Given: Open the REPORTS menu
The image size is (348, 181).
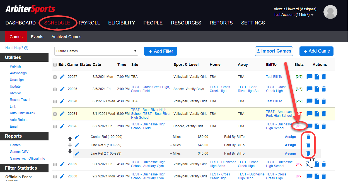Looking at the screenshot, I should (221, 23).
